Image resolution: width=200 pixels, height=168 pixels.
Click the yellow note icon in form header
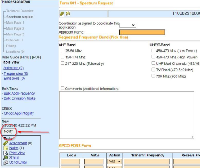(68, 14)
